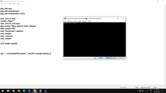This screenshot has height=93, width=166.
Task: Open Notepad's View menu
Action: 14,4
